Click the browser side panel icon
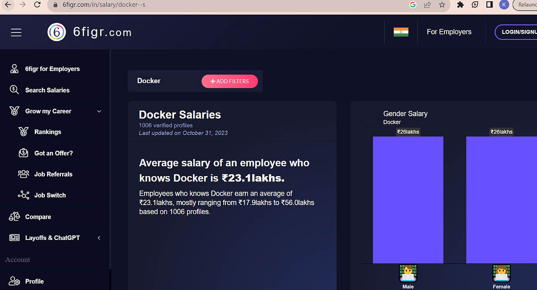Image resolution: width=537 pixels, height=290 pixels. point(490,5)
